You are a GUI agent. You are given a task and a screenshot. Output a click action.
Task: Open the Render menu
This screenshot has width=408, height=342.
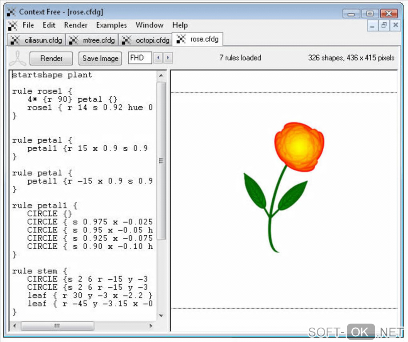pyautogui.click(x=76, y=25)
